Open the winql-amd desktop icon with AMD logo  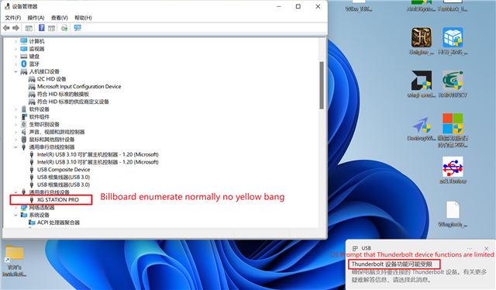click(x=422, y=84)
